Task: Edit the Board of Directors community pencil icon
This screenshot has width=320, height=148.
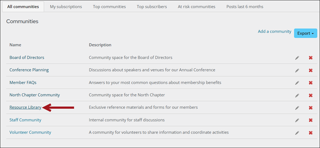Action: [x=297, y=58]
